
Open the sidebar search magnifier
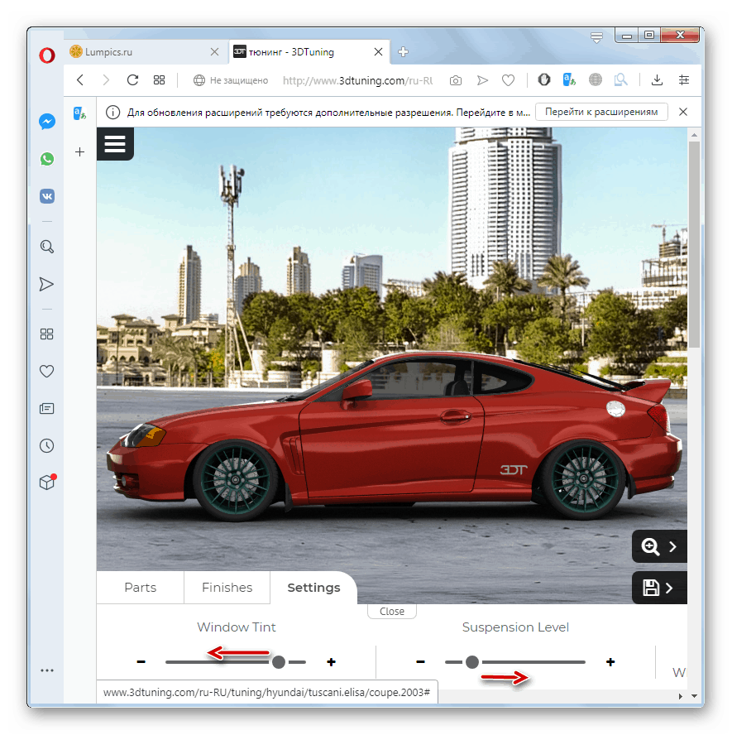47,247
